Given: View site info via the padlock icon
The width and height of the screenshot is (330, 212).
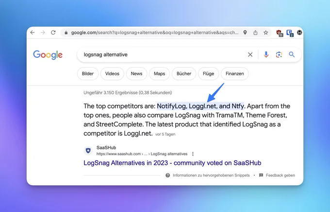Looking at the screenshot, I should (x=66, y=33).
